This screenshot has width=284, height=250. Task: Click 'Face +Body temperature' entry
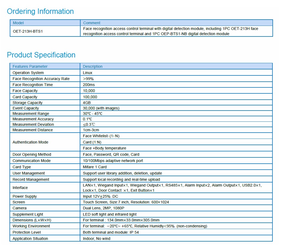(104, 148)
